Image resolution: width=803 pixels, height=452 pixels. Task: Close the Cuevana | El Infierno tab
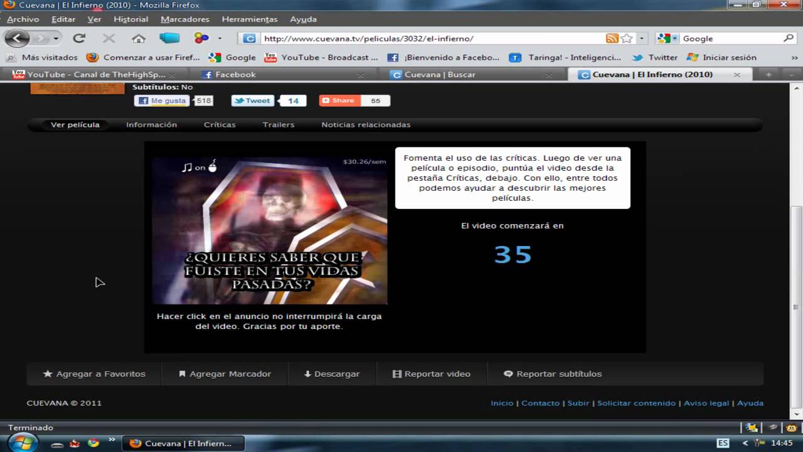[x=737, y=74]
